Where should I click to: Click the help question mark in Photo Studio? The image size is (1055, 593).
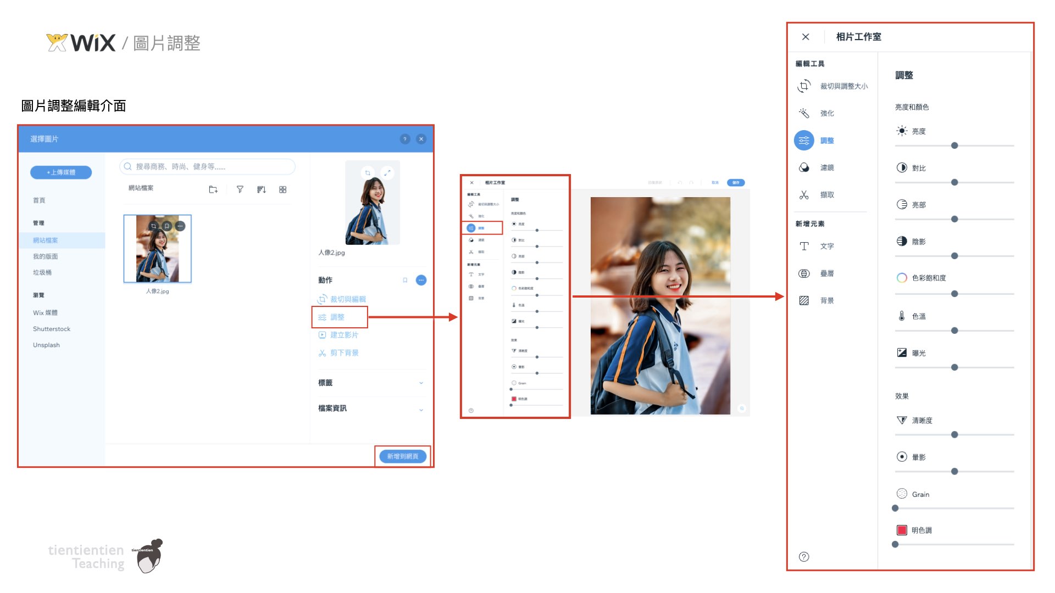(804, 557)
